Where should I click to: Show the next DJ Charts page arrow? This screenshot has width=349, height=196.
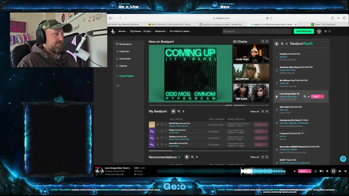(x=267, y=41)
